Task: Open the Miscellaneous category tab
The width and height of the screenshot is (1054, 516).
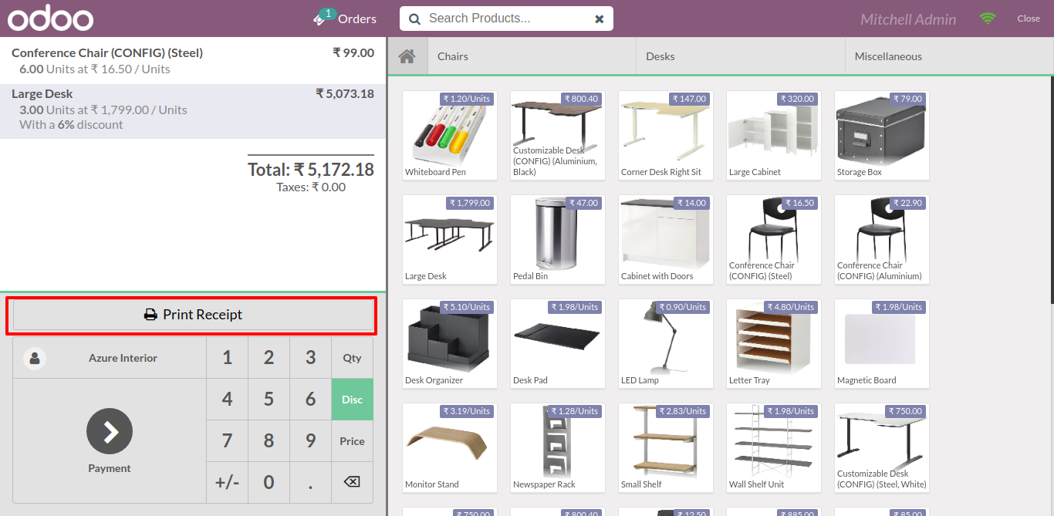Action: tap(950, 56)
